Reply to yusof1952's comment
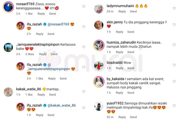181x121 pixels. pyautogui.click(x=122, y=117)
